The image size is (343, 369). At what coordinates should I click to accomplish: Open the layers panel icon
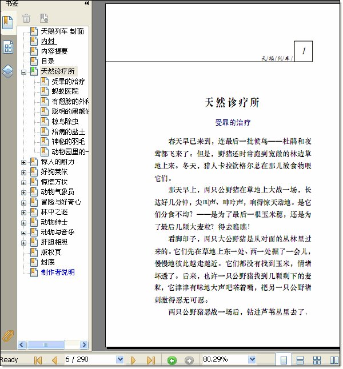[x=8, y=71]
